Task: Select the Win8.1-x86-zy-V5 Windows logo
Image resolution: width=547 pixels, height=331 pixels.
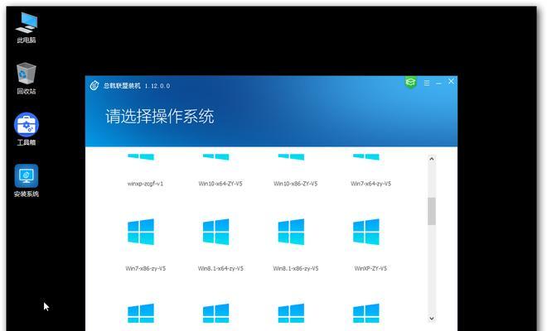Action: (x=291, y=232)
